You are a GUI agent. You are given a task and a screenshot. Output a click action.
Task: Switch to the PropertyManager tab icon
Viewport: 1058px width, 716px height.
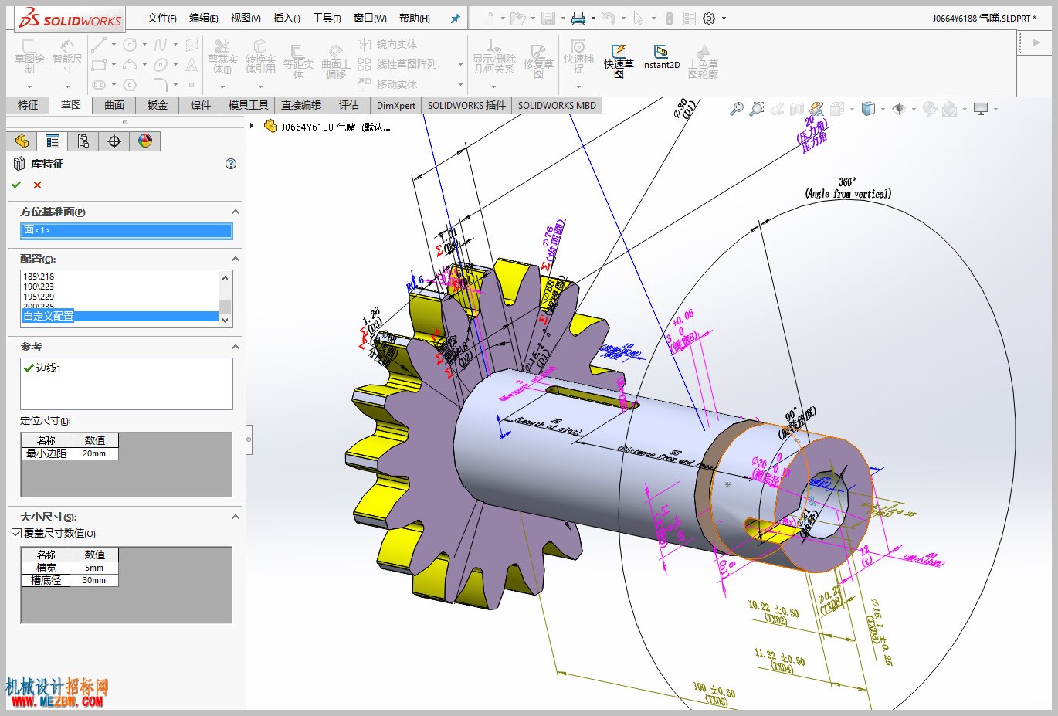tap(53, 141)
